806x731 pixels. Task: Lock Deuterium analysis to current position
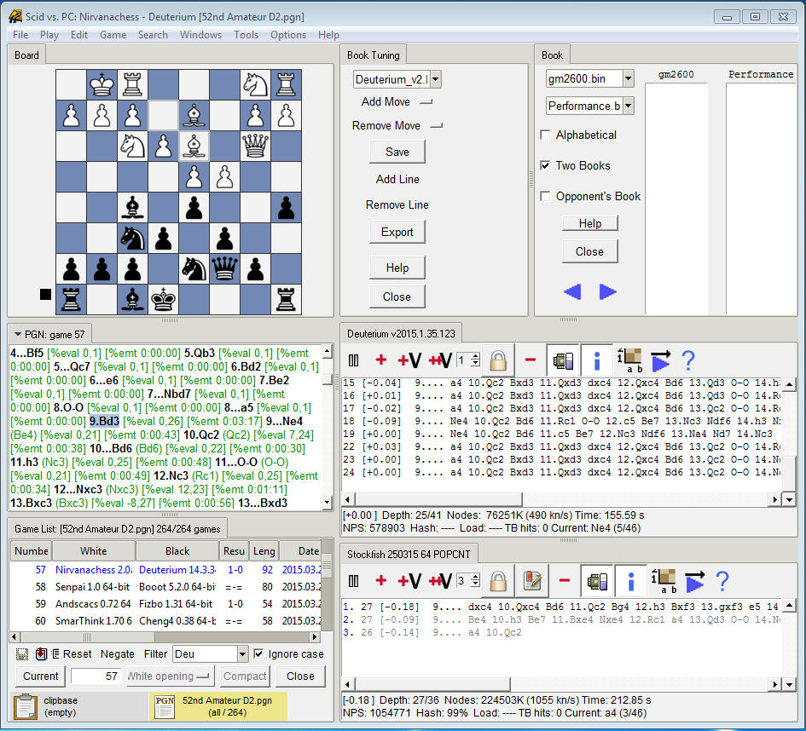pos(498,360)
